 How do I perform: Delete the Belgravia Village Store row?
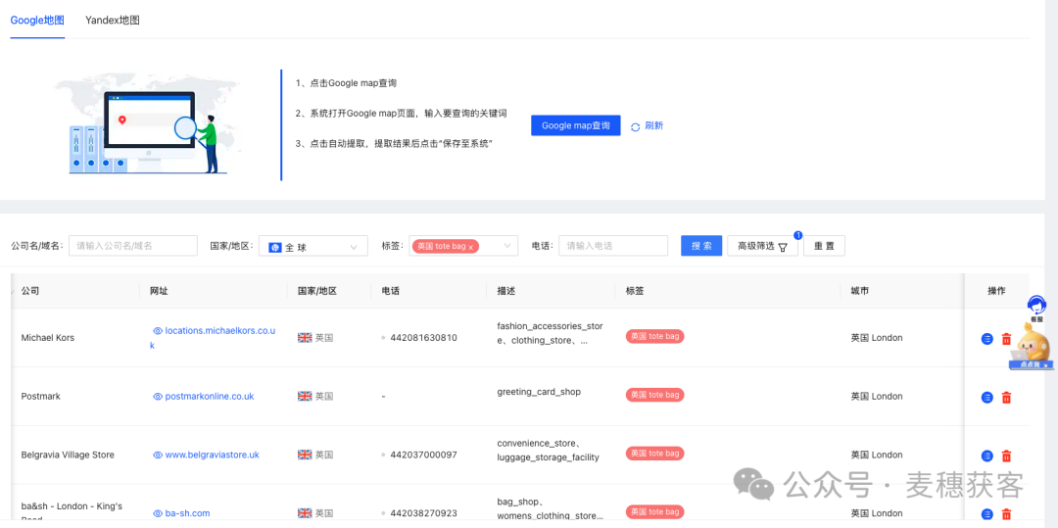click(1006, 456)
